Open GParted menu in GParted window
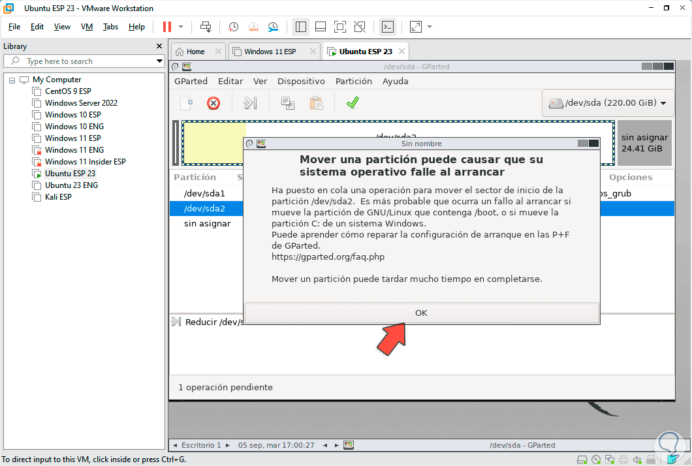 (191, 81)
